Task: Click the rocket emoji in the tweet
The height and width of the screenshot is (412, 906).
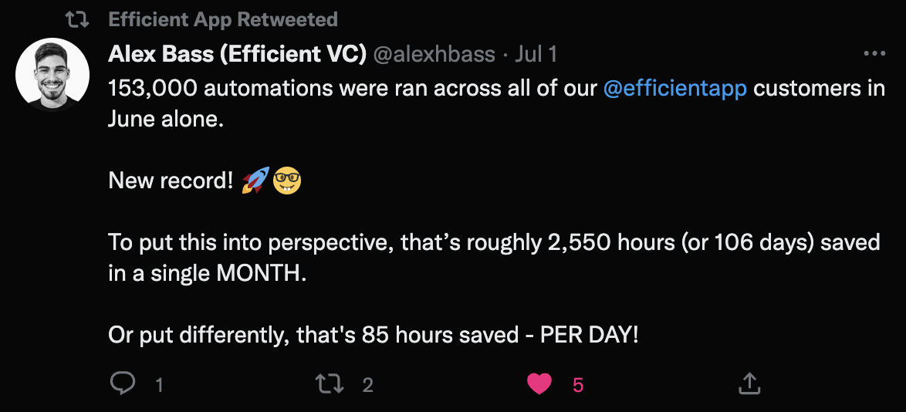Action: [255, 181]
